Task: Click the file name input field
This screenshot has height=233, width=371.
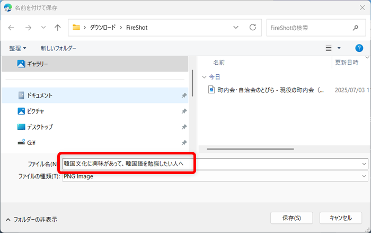Action: click(x=212, y=164)
